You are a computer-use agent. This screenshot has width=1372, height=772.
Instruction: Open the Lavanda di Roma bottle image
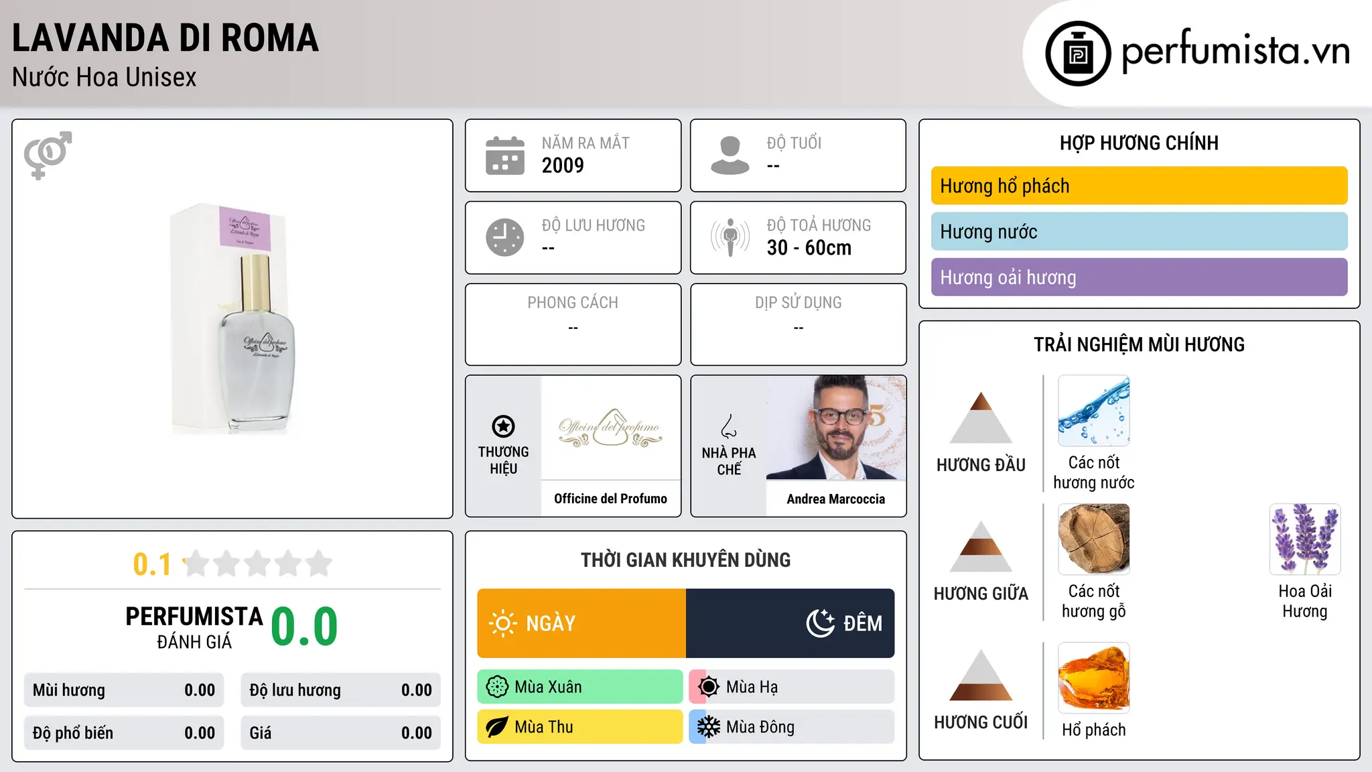(x=233, y=318)
